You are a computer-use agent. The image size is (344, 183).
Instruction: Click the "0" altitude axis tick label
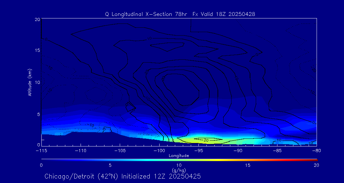[39, 145]
